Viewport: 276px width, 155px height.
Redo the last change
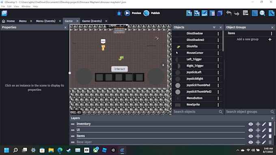point(237,13)
